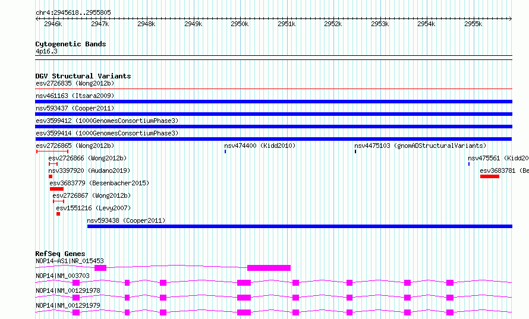529x319 pixels.
Task: Click the 2950k ruler tick label
Action: (240, 24)
